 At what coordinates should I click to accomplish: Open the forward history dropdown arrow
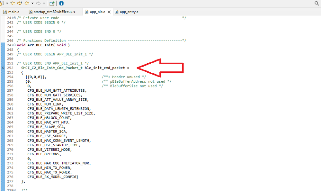point(44,3)
